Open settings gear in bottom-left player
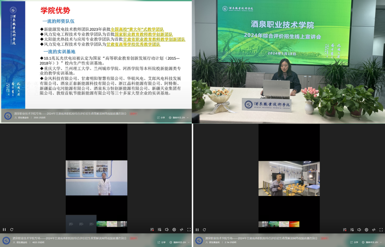 click(x=174, y=230)
